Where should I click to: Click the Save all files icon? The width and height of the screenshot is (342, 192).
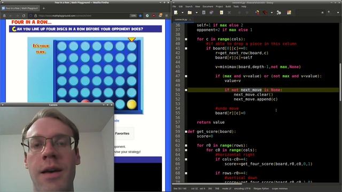(211, 13)
